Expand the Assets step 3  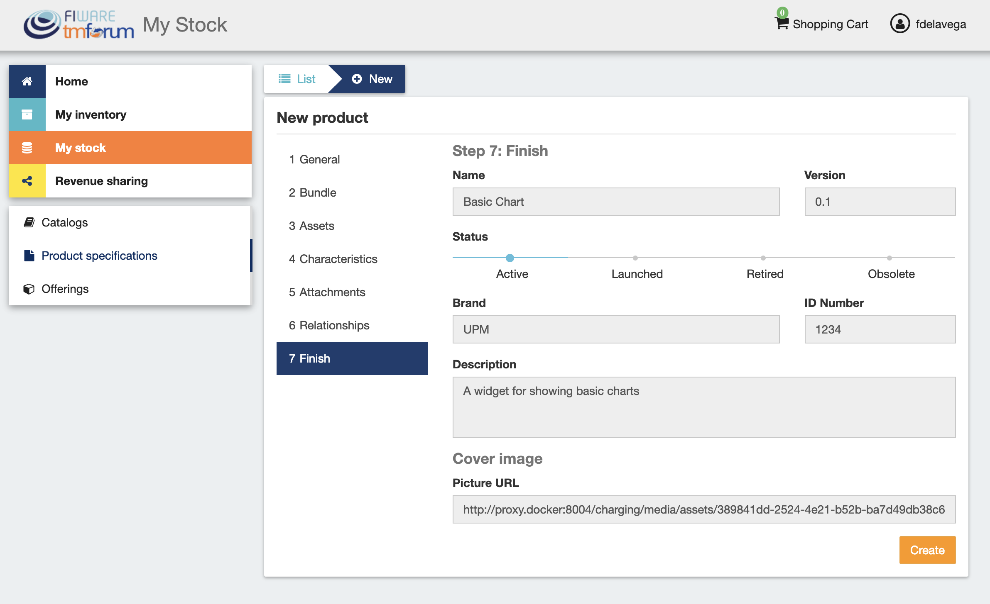(312, 225)
